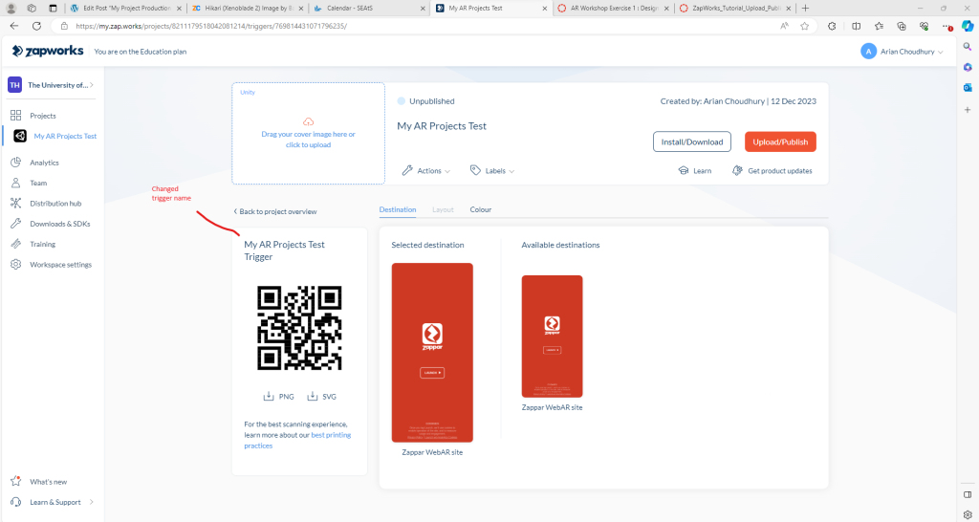The width and height of the screenshot is (979, 522).
Task: Download the QR code as SVG
Action: (320, 396)
